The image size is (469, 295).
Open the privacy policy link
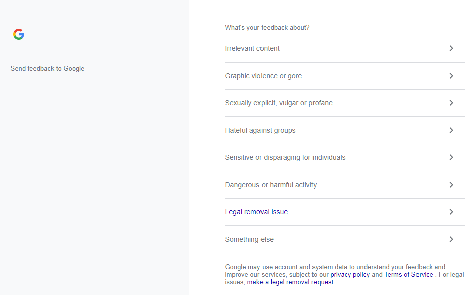350,275
